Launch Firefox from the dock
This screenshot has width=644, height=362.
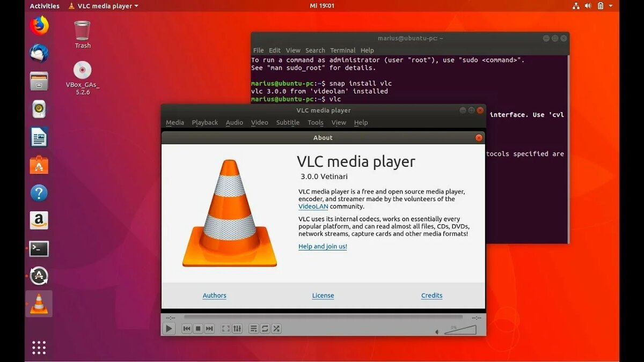coord(39,26)
